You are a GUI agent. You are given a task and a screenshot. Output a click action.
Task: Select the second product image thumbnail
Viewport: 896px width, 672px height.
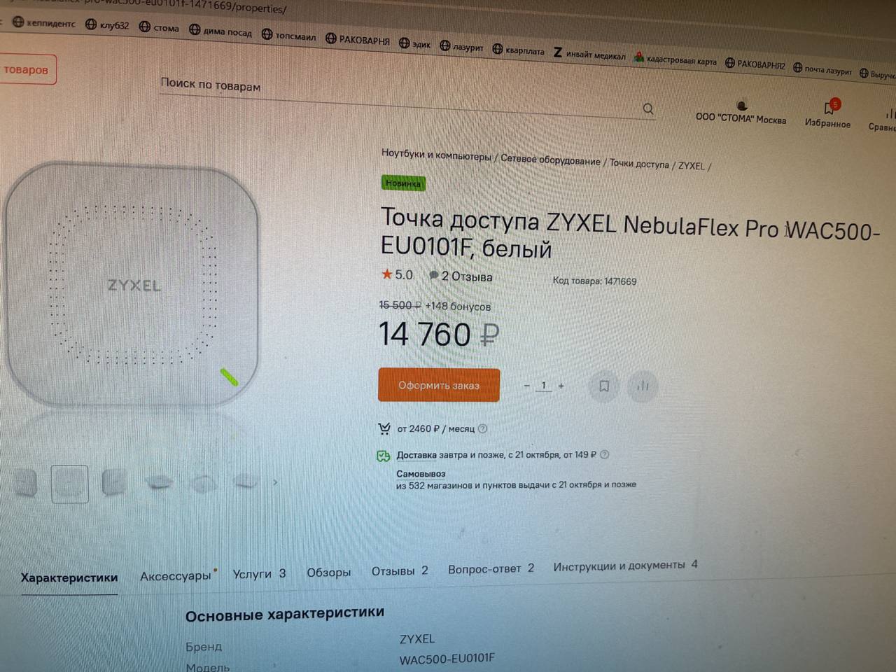pos(70,484)
